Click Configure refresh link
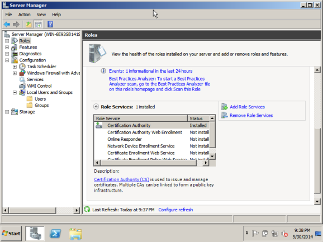Image resolution: width=323 pixels, height=242 pixels. pos(175,210)
